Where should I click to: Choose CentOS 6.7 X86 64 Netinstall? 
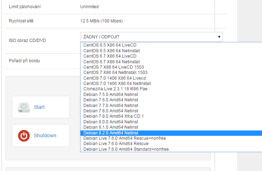tap(112, 62)
